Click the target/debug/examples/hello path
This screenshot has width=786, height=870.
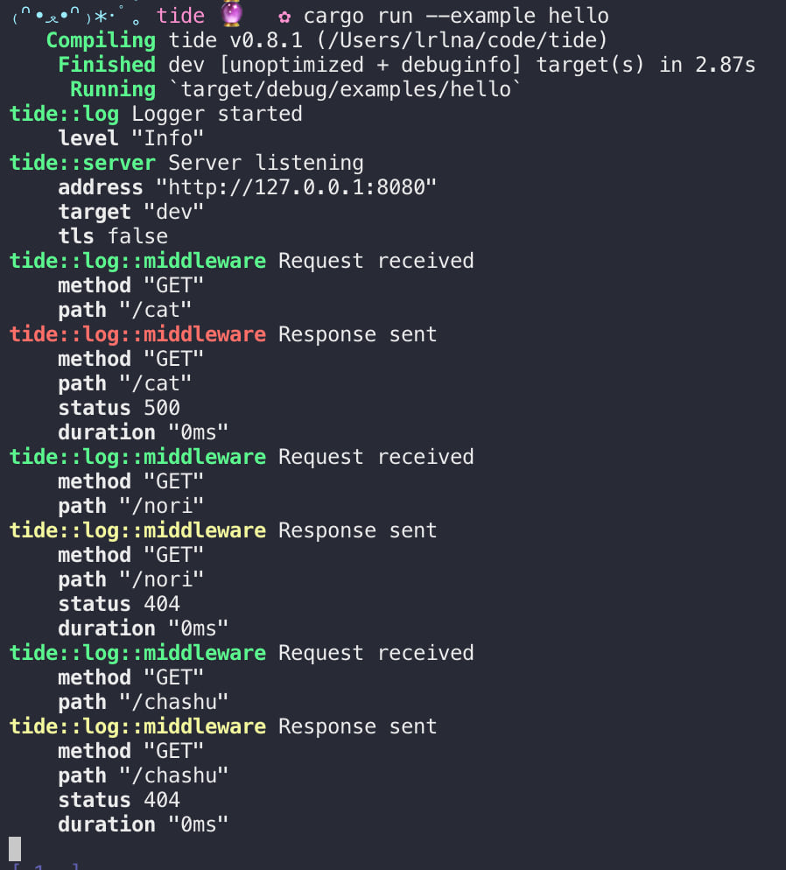346,89
